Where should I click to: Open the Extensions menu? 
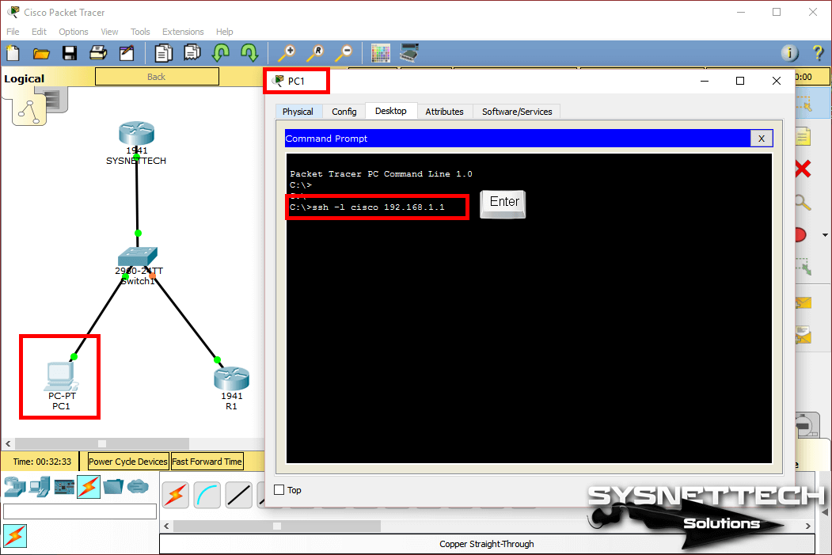click(183, 32)
